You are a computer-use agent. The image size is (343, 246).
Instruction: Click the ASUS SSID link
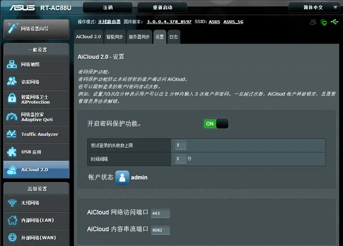pyautogui.click(x=214, y=22)
